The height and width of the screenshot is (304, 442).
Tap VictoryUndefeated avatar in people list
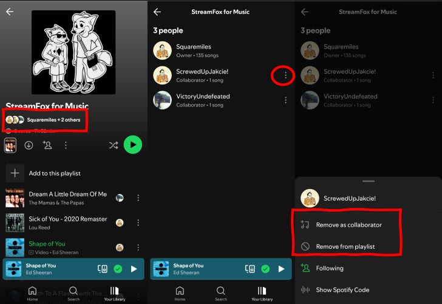(x=162, y=100)
